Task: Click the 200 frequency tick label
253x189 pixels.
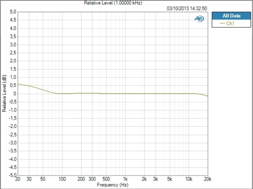Action: coord(81,179)
